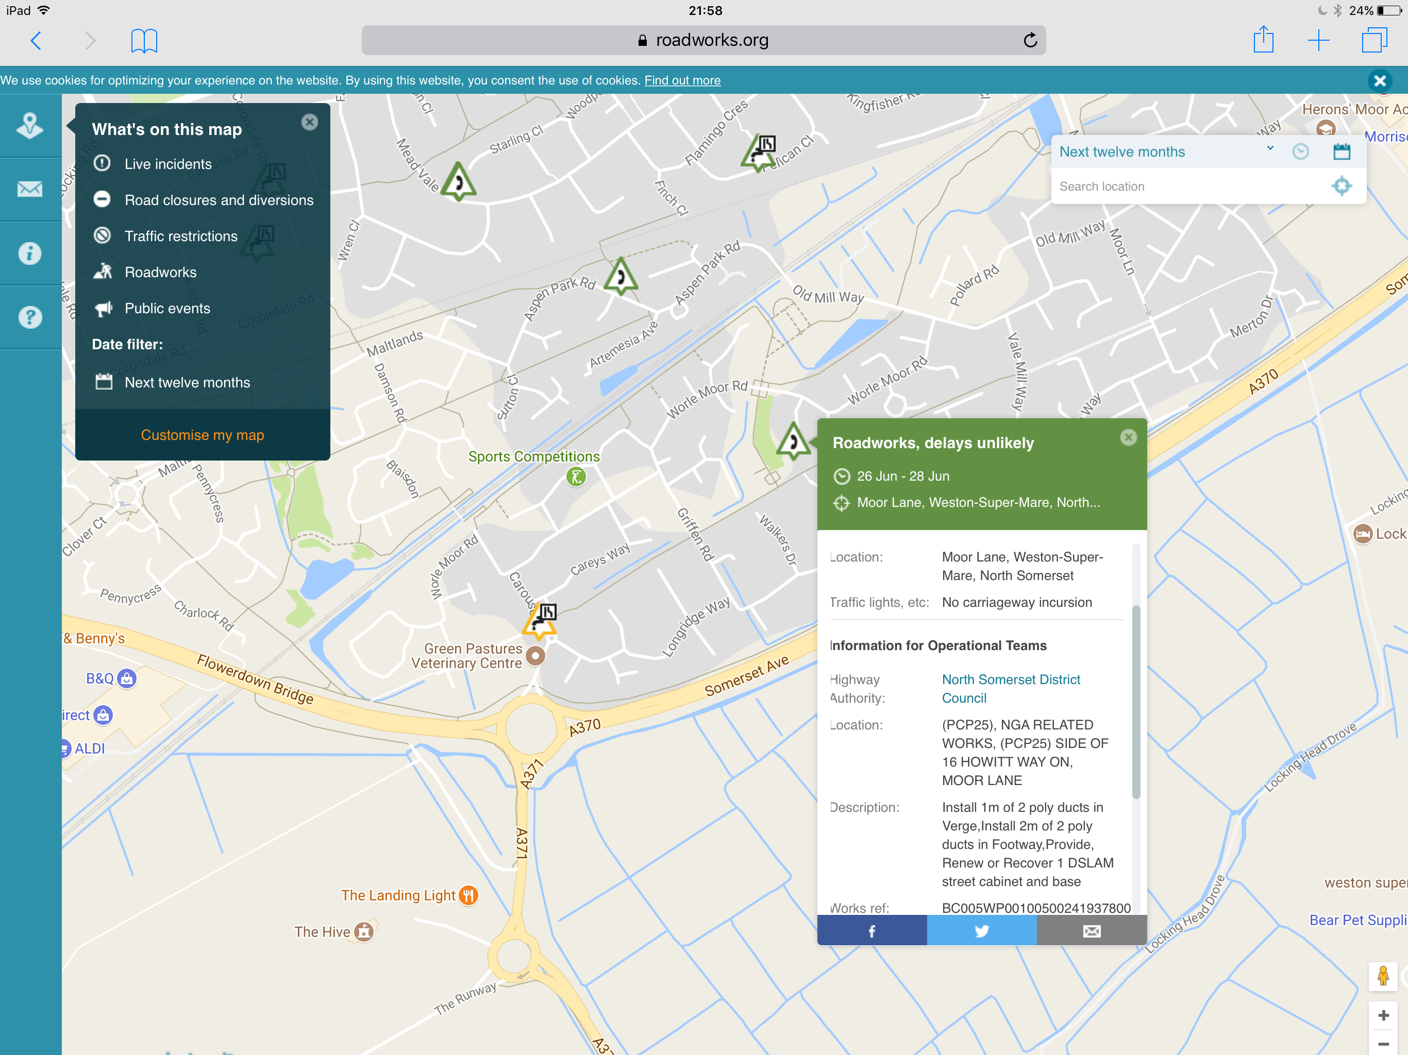Share roadworks on Twitter
The width and height of the screenshot is (1408, 1055).
(982, 931)
